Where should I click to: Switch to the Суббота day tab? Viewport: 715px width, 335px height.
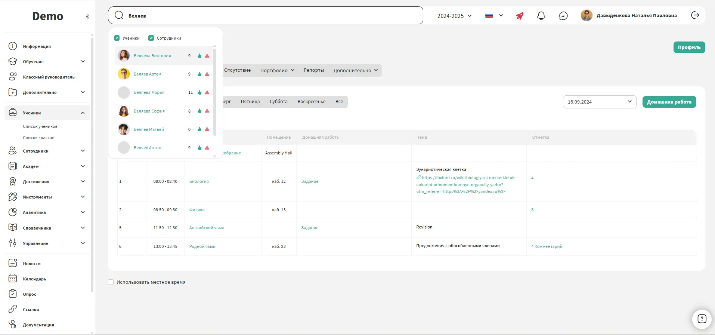(x=278, y=102)
